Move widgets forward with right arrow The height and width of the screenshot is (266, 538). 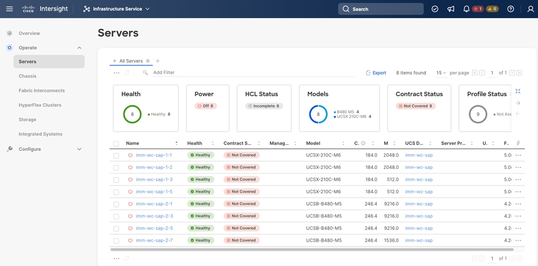[518, 103]
